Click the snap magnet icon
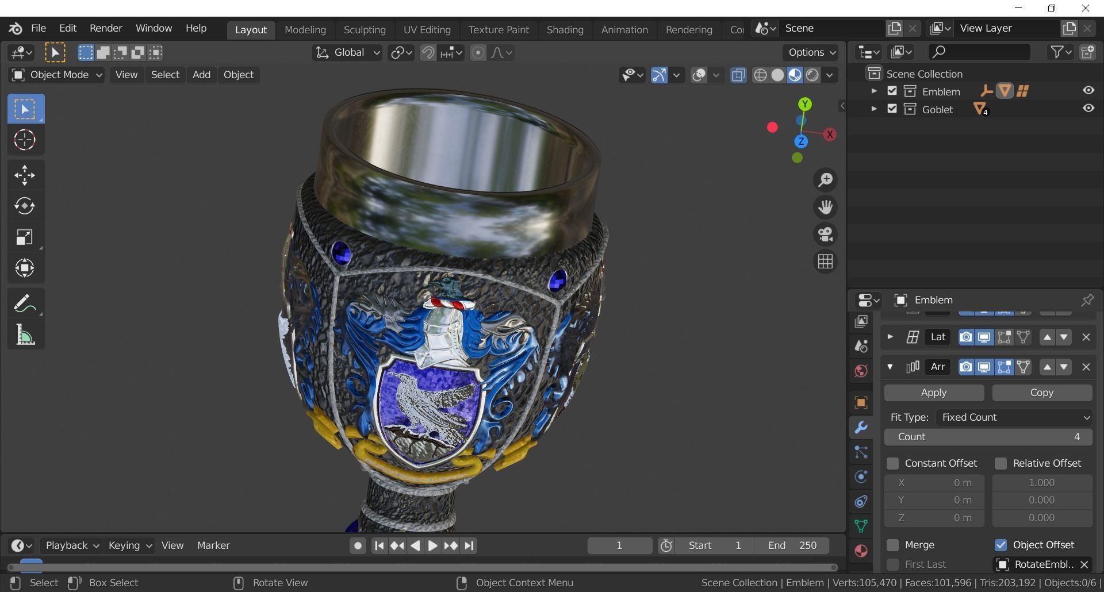Screen dimensions: 1104x592 click(428, 53)
